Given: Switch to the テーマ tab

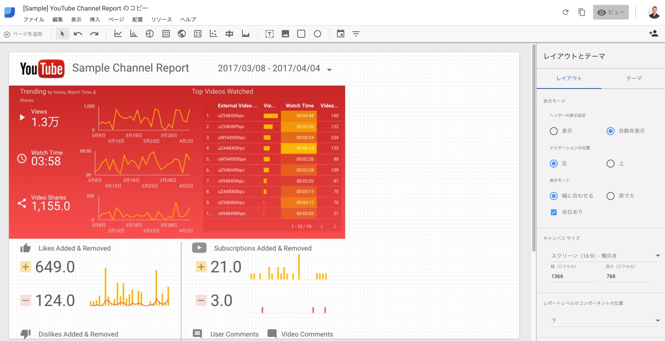Looking at the screenshot, I should 634,78.
